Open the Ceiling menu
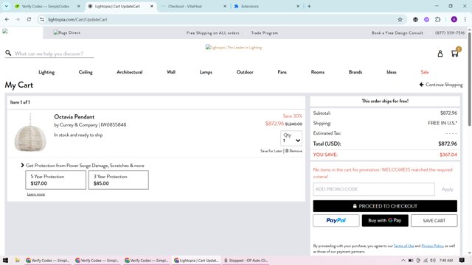 86,72
